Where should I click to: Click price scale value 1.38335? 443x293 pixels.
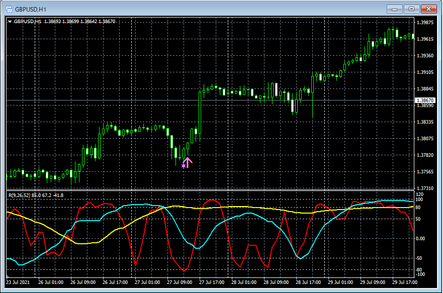425,122
